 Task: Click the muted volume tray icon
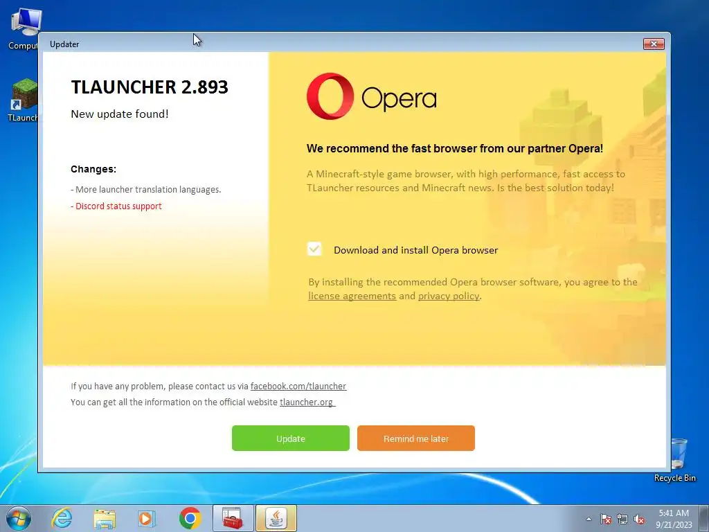[639, 519]
